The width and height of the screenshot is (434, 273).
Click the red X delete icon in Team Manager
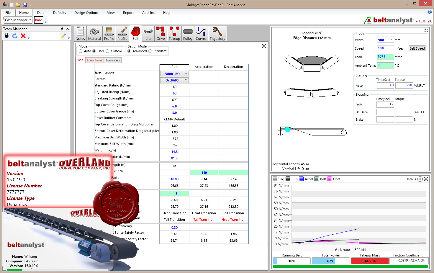[x=23, y=36]
